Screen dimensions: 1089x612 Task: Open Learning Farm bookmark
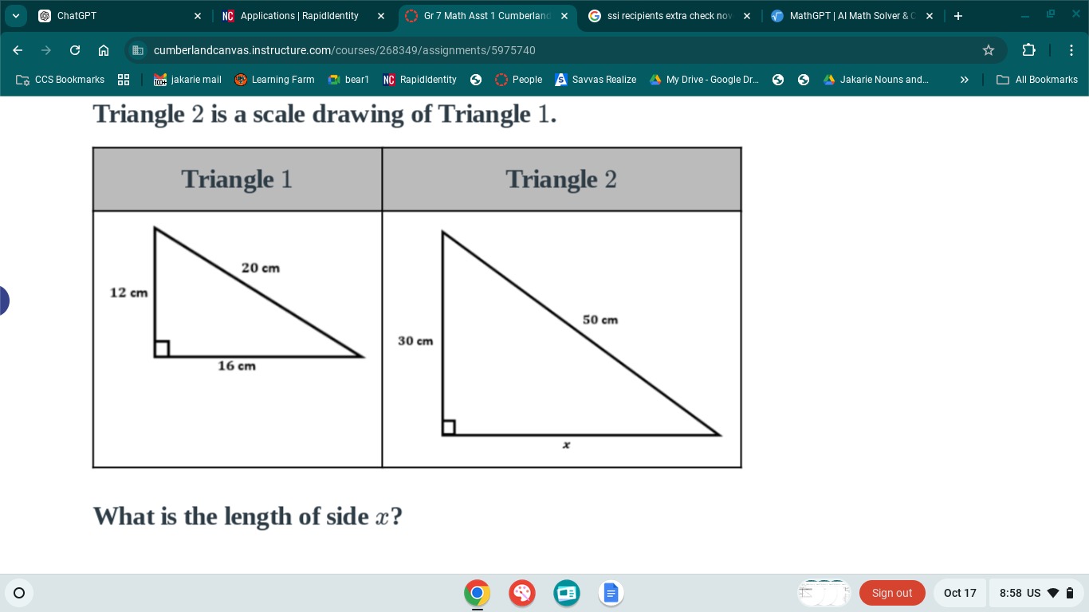coord(274,80)
